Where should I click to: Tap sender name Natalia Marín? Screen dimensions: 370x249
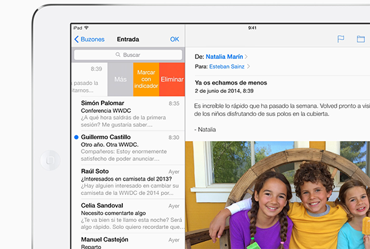click(x=224, y=56)
